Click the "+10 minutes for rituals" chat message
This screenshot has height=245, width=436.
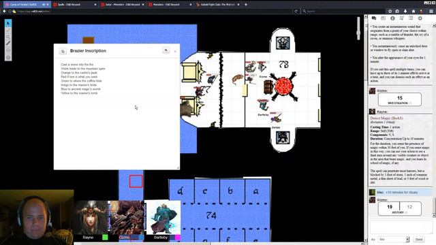(401, 192)
